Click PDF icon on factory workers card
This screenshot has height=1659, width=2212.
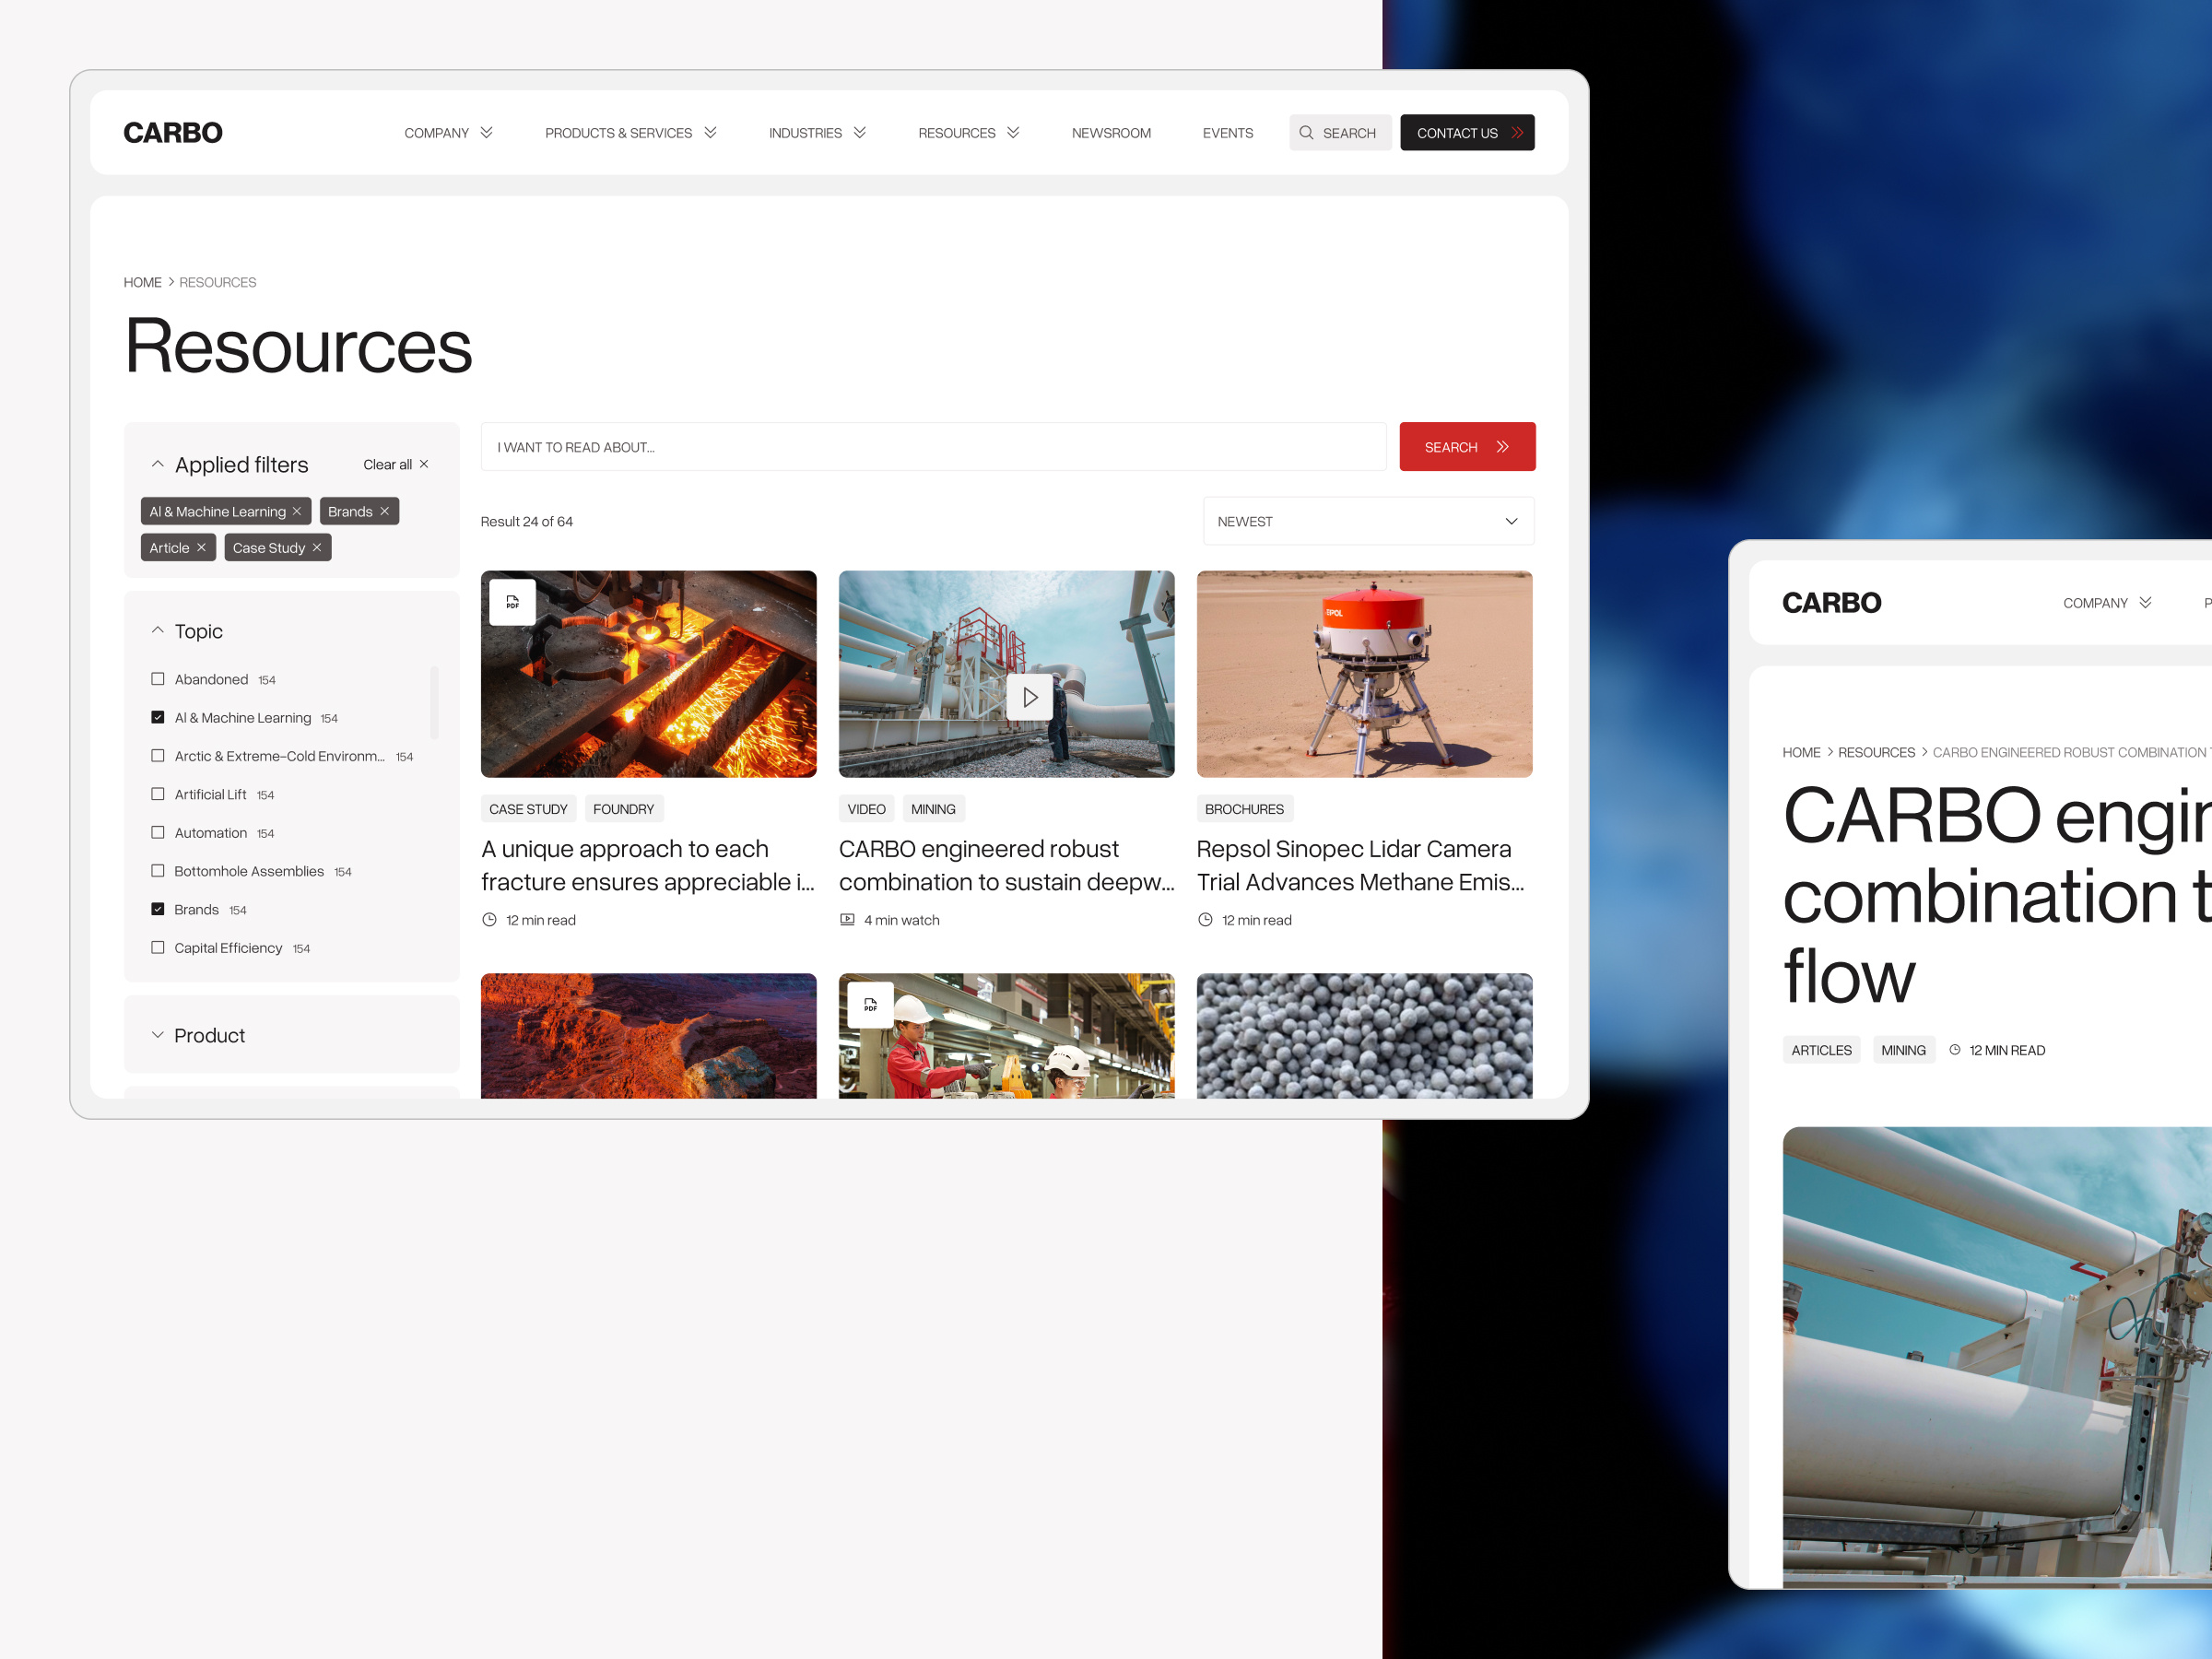[871, 1005]
